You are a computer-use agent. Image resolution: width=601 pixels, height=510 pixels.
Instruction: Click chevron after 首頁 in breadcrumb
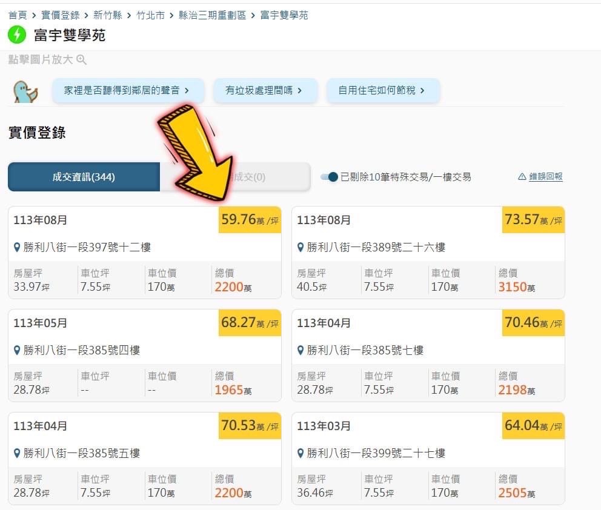pos(34,15)
